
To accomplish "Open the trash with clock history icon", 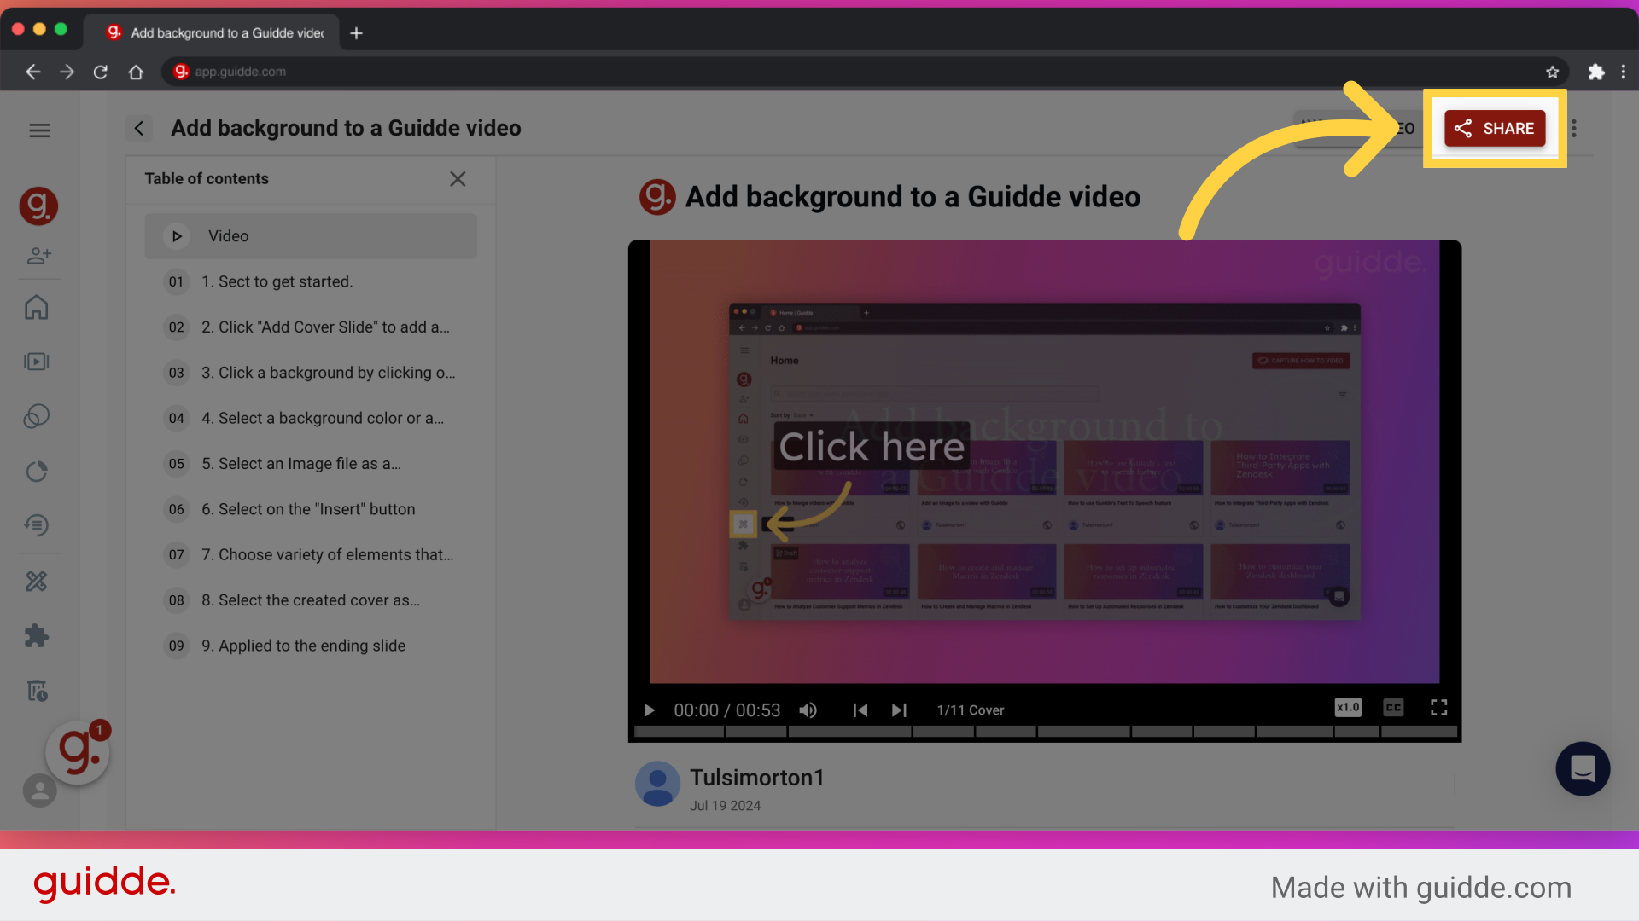I will [x=38, y=690].
